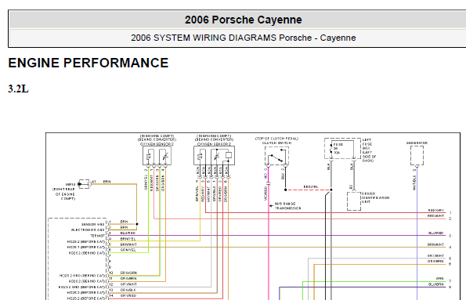Click the 'ENGINE PERFORMANCE' heading
This screenshot has height=300, width=466.
[89, 63]
